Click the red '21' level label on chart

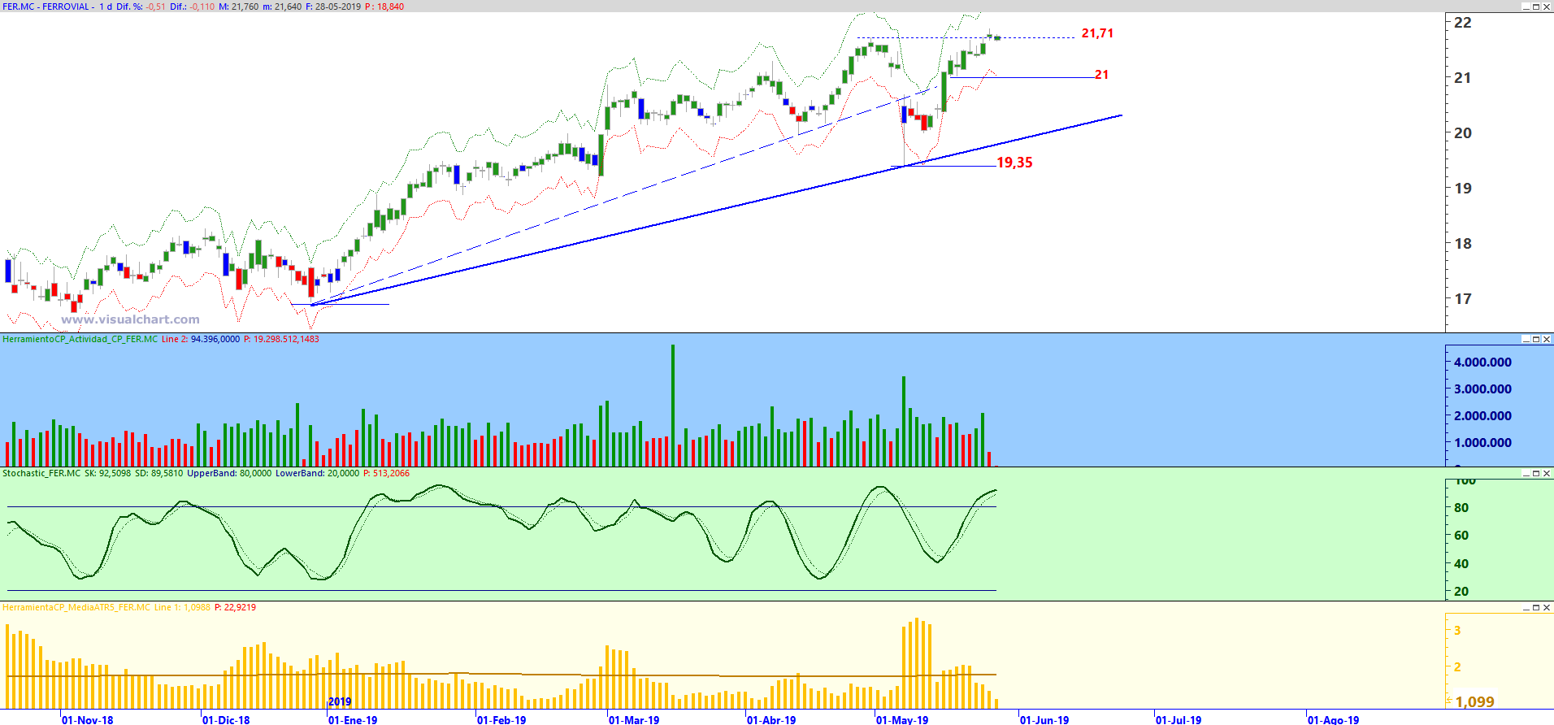point(1101,75)
